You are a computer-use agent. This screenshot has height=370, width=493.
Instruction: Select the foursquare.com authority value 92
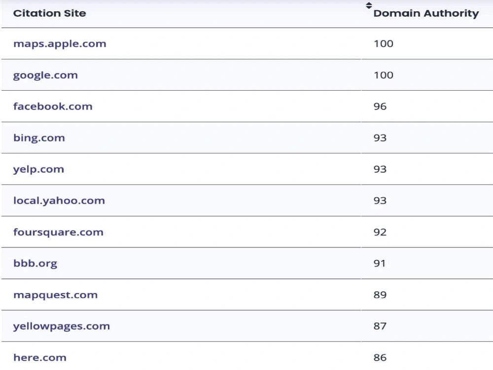point(380,232)
